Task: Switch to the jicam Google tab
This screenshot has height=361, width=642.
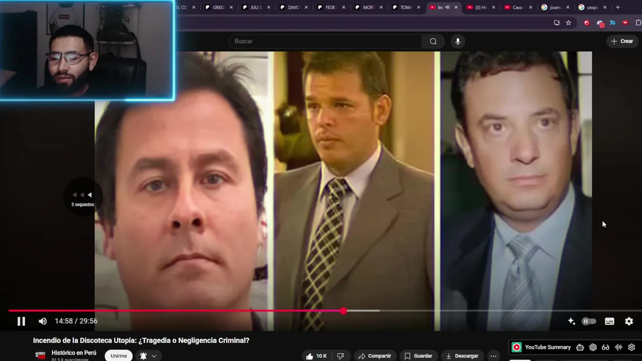Action: (x=555, y=8)
